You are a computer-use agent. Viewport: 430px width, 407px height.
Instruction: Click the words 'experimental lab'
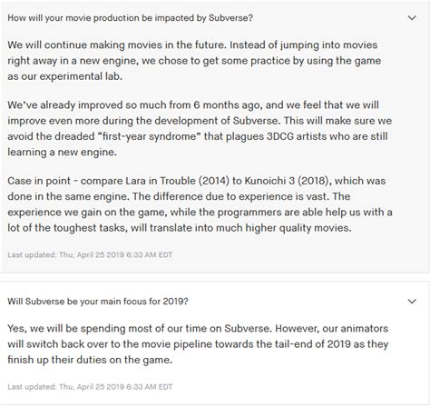point(81,76)
